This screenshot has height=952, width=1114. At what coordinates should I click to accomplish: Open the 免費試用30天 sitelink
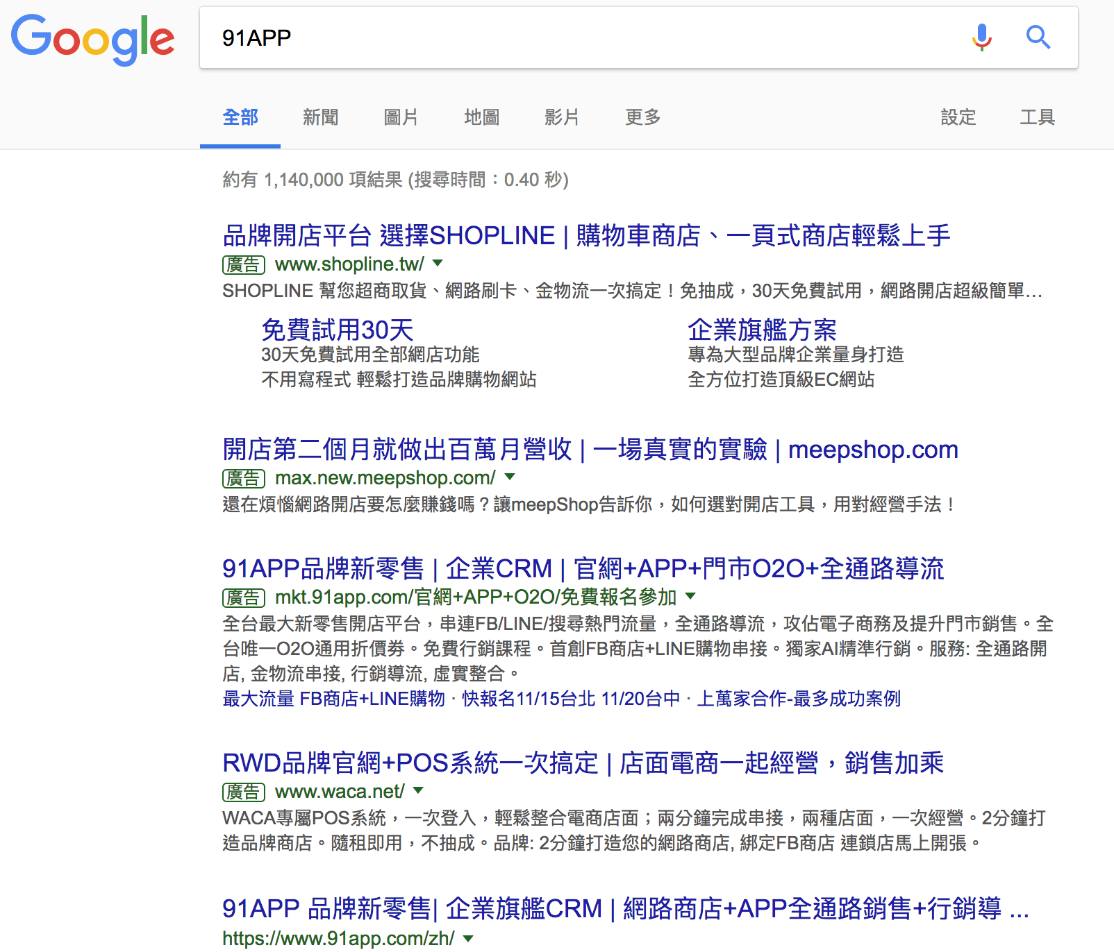pyautogui.click(x=338, y=330)
